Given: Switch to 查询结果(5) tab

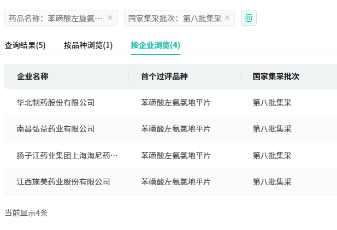Looking at the screenshot, I should tap(25, 45).
